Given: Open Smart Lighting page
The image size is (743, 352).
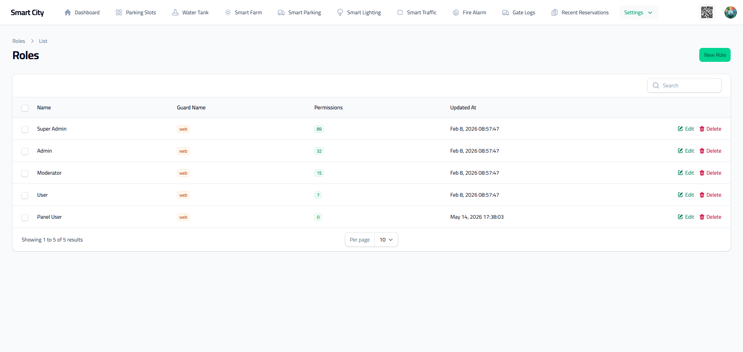Looking at the screenshot, I should tap(359, 12).
